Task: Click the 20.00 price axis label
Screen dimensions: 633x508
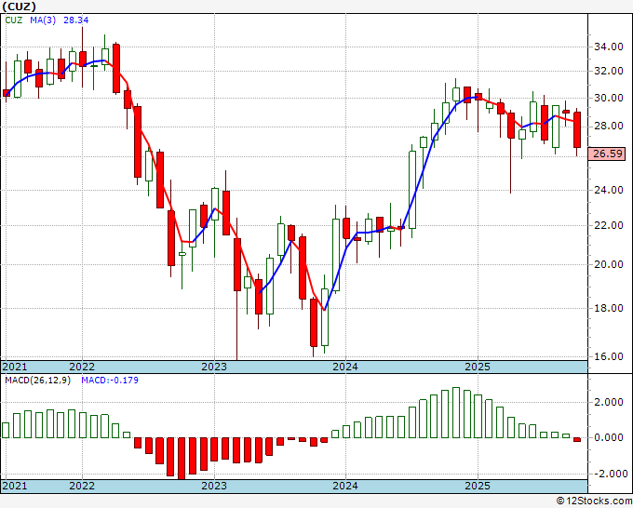Action: click(609, 264)
